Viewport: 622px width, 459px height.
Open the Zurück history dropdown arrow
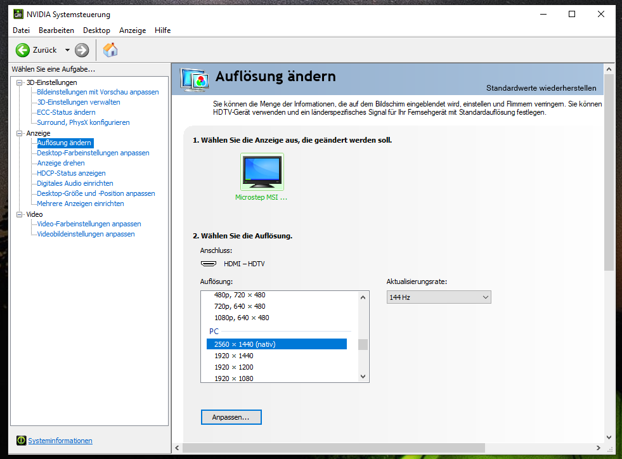click(x=67, y=50)
